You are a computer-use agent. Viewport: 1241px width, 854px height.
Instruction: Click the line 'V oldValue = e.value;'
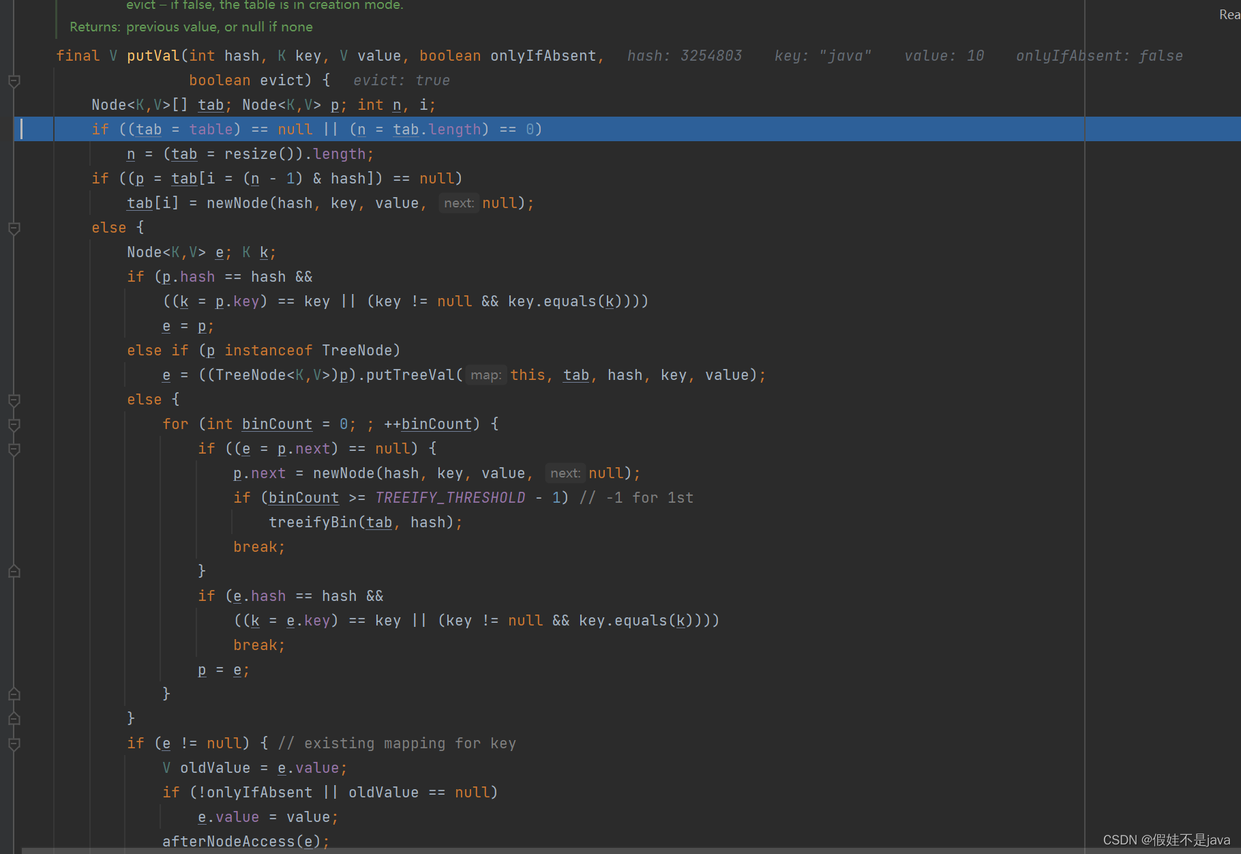click(x=254, y=768)
